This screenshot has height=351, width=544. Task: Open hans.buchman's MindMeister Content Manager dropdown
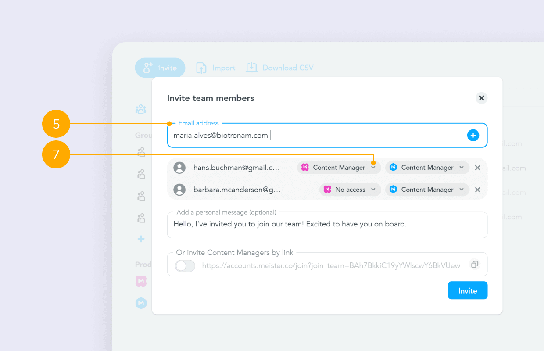tap(339, 168)
